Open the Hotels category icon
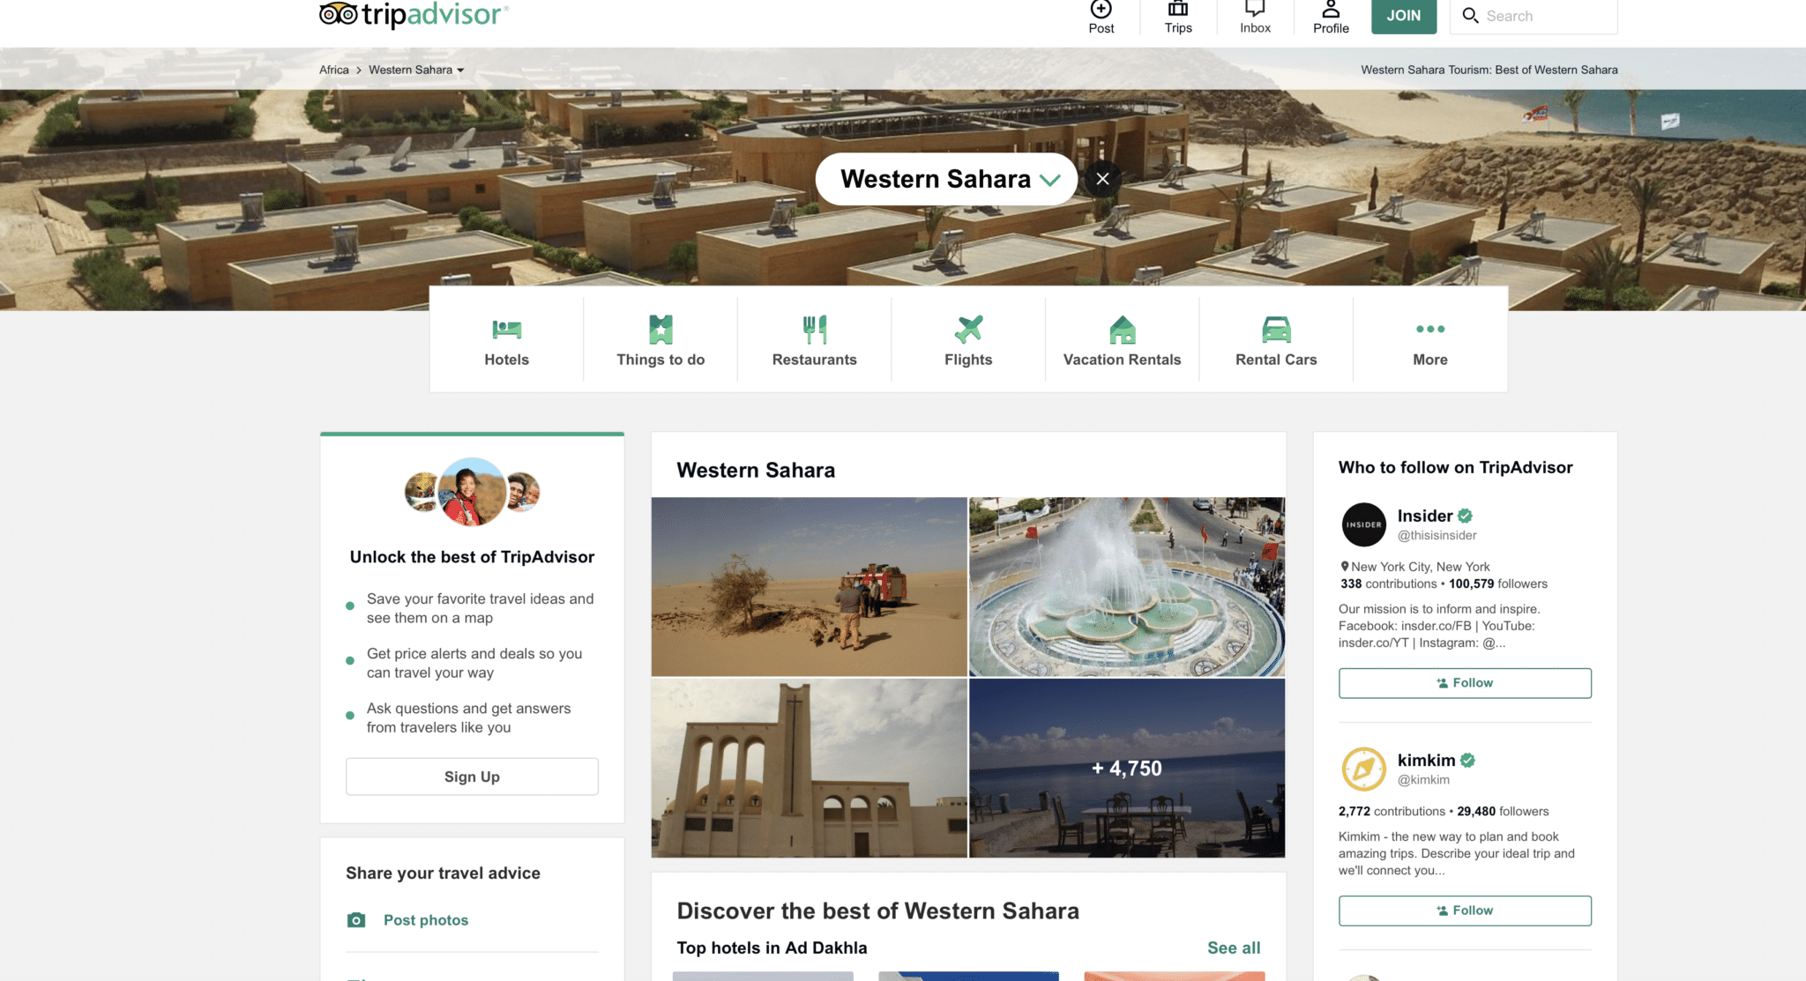 (506, 330)
